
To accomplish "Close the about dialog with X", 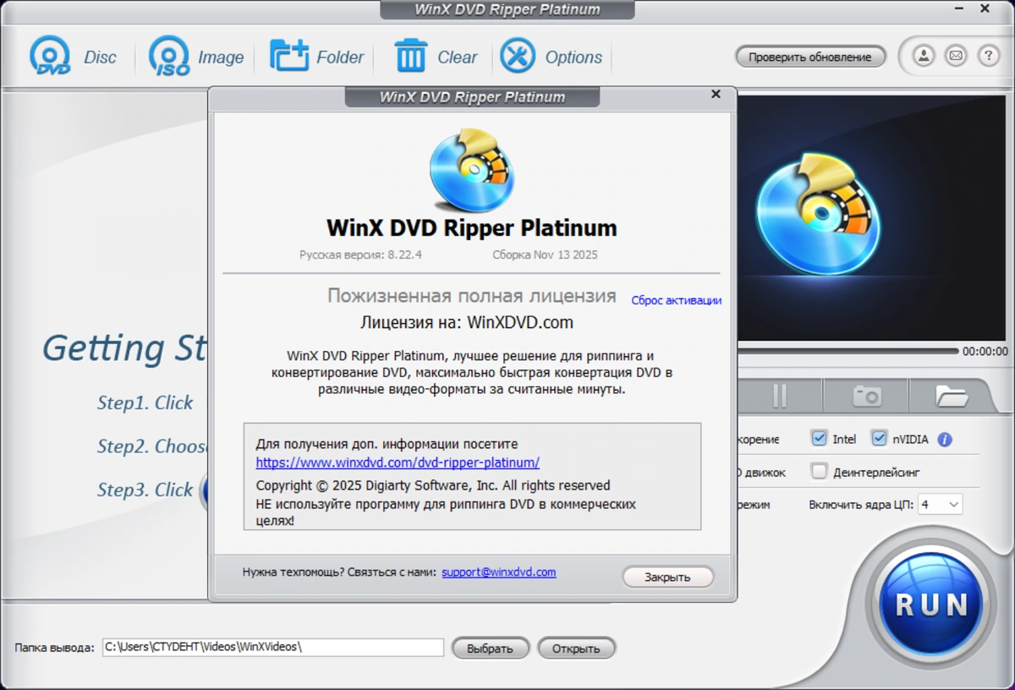I will pos(716,95).
